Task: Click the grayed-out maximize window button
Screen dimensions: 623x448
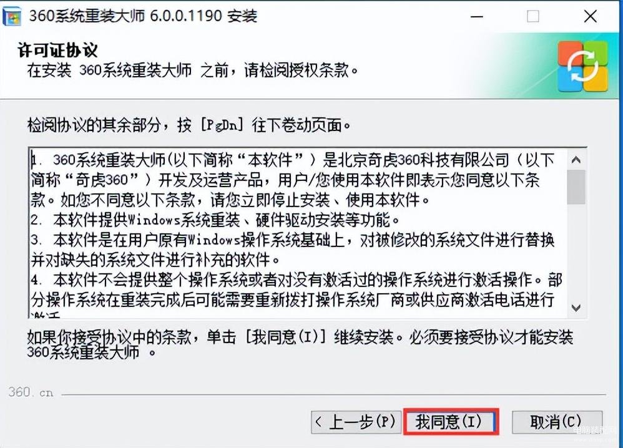Action: (533, 17)
